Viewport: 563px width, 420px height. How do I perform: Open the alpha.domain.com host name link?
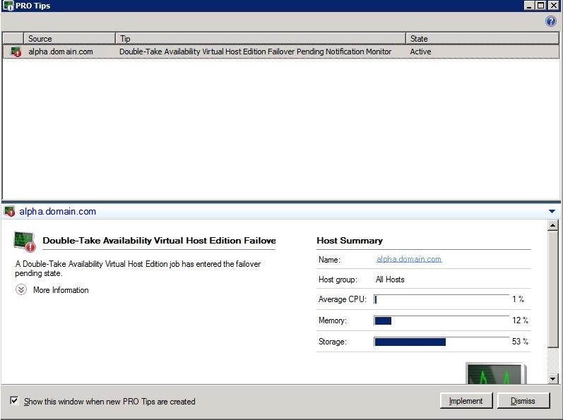point(409,259)
